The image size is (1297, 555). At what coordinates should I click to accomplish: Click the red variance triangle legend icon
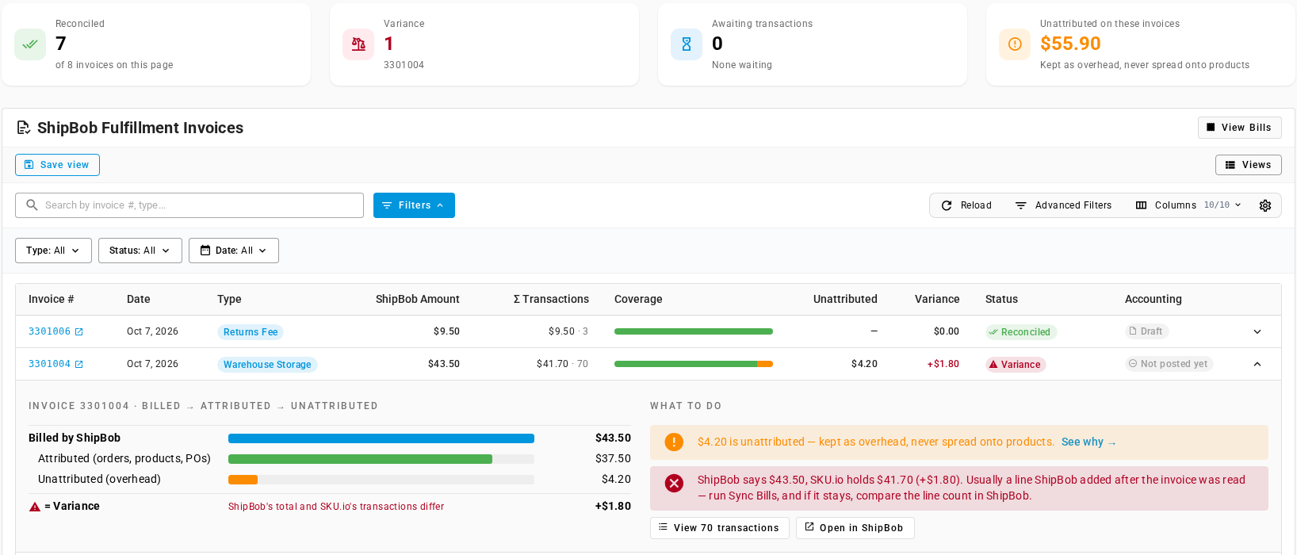(x=35, y=507)
